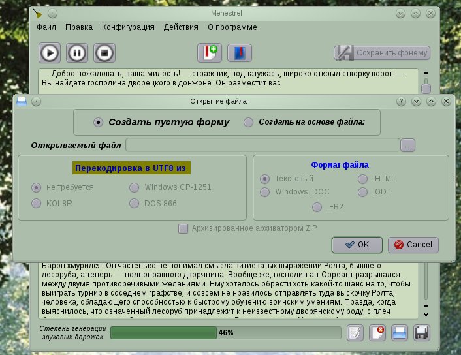
Task: Select 'Создать на основе файла' radio button
Action: 248,122
